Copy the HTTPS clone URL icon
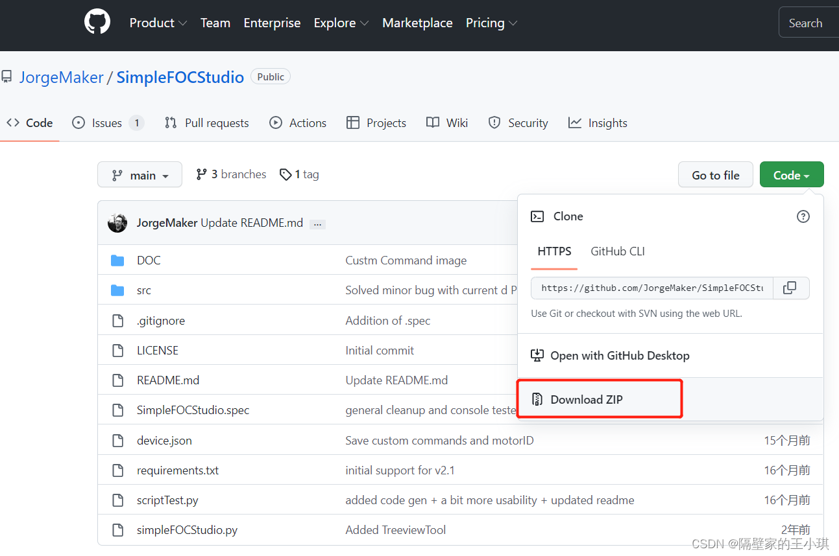The height and width of the screenshot is (556, 839). 790,288
